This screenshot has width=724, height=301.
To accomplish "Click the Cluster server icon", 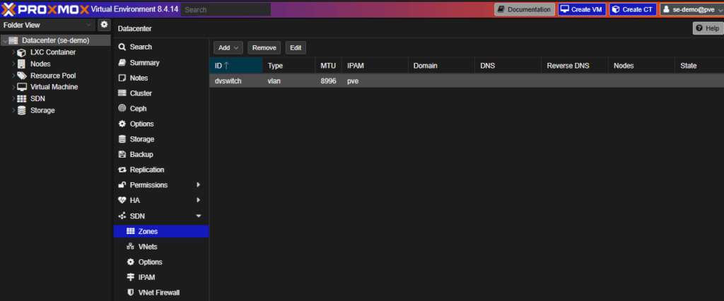I will tap(122, 93).
